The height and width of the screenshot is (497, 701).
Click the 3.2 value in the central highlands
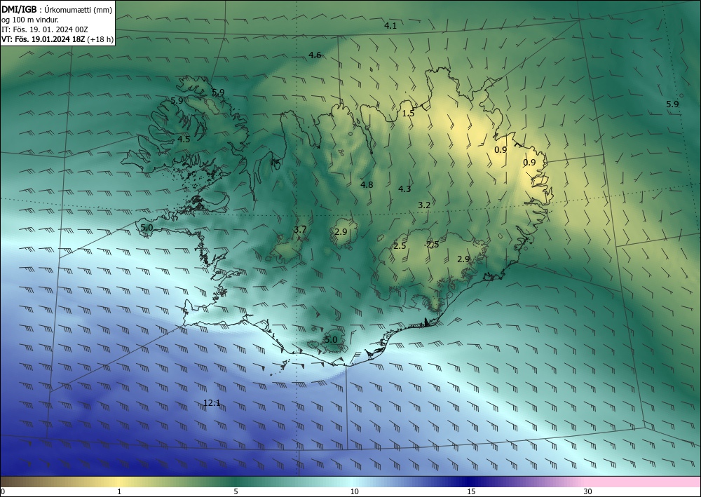[x=424, y=205]
